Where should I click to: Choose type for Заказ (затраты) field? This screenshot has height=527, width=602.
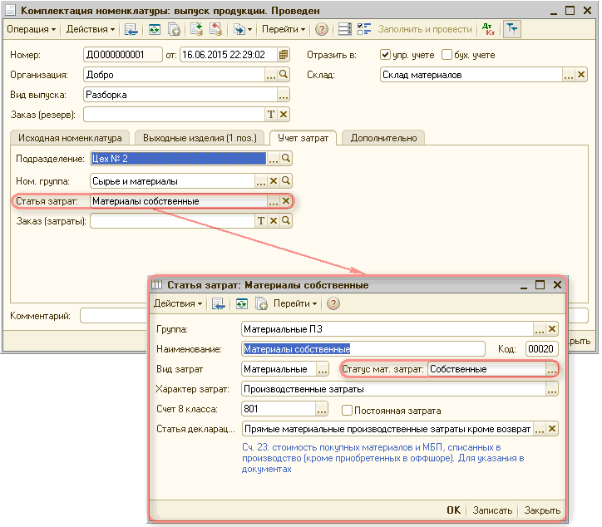[x=261, y=221]
